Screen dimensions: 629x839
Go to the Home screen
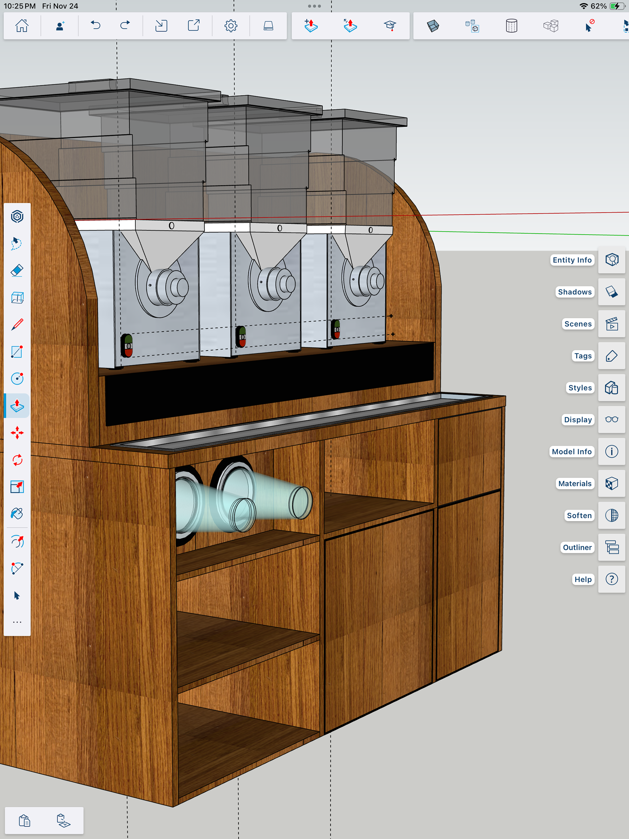click(22, 26)
